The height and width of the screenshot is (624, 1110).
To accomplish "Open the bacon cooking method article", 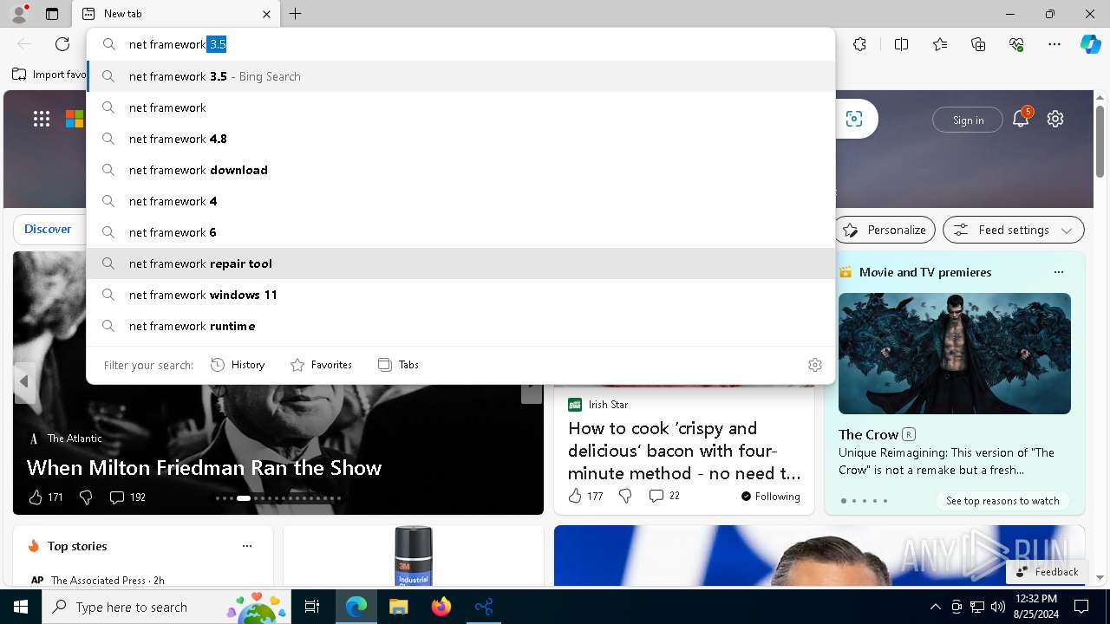I will 684,451.
